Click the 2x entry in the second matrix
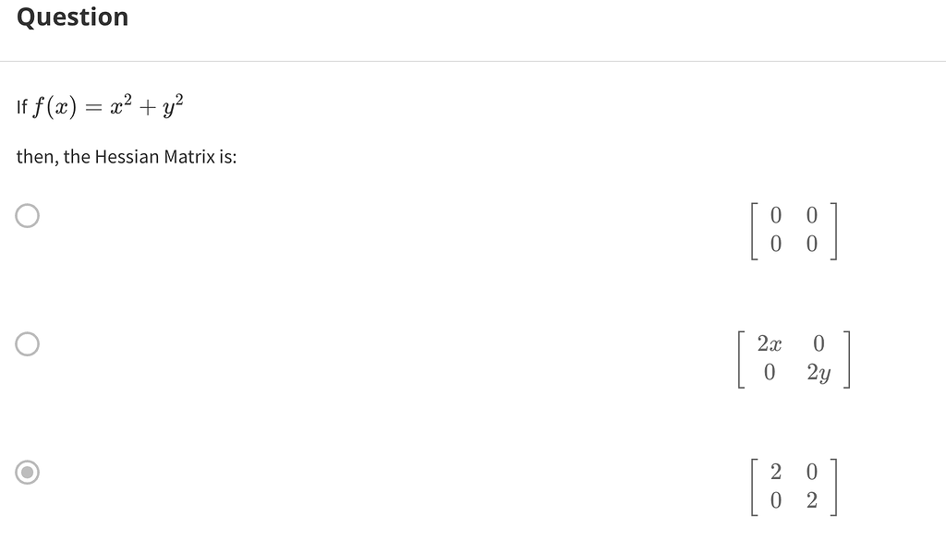Screen dimensions: 946x552 (x=770, y=344)
